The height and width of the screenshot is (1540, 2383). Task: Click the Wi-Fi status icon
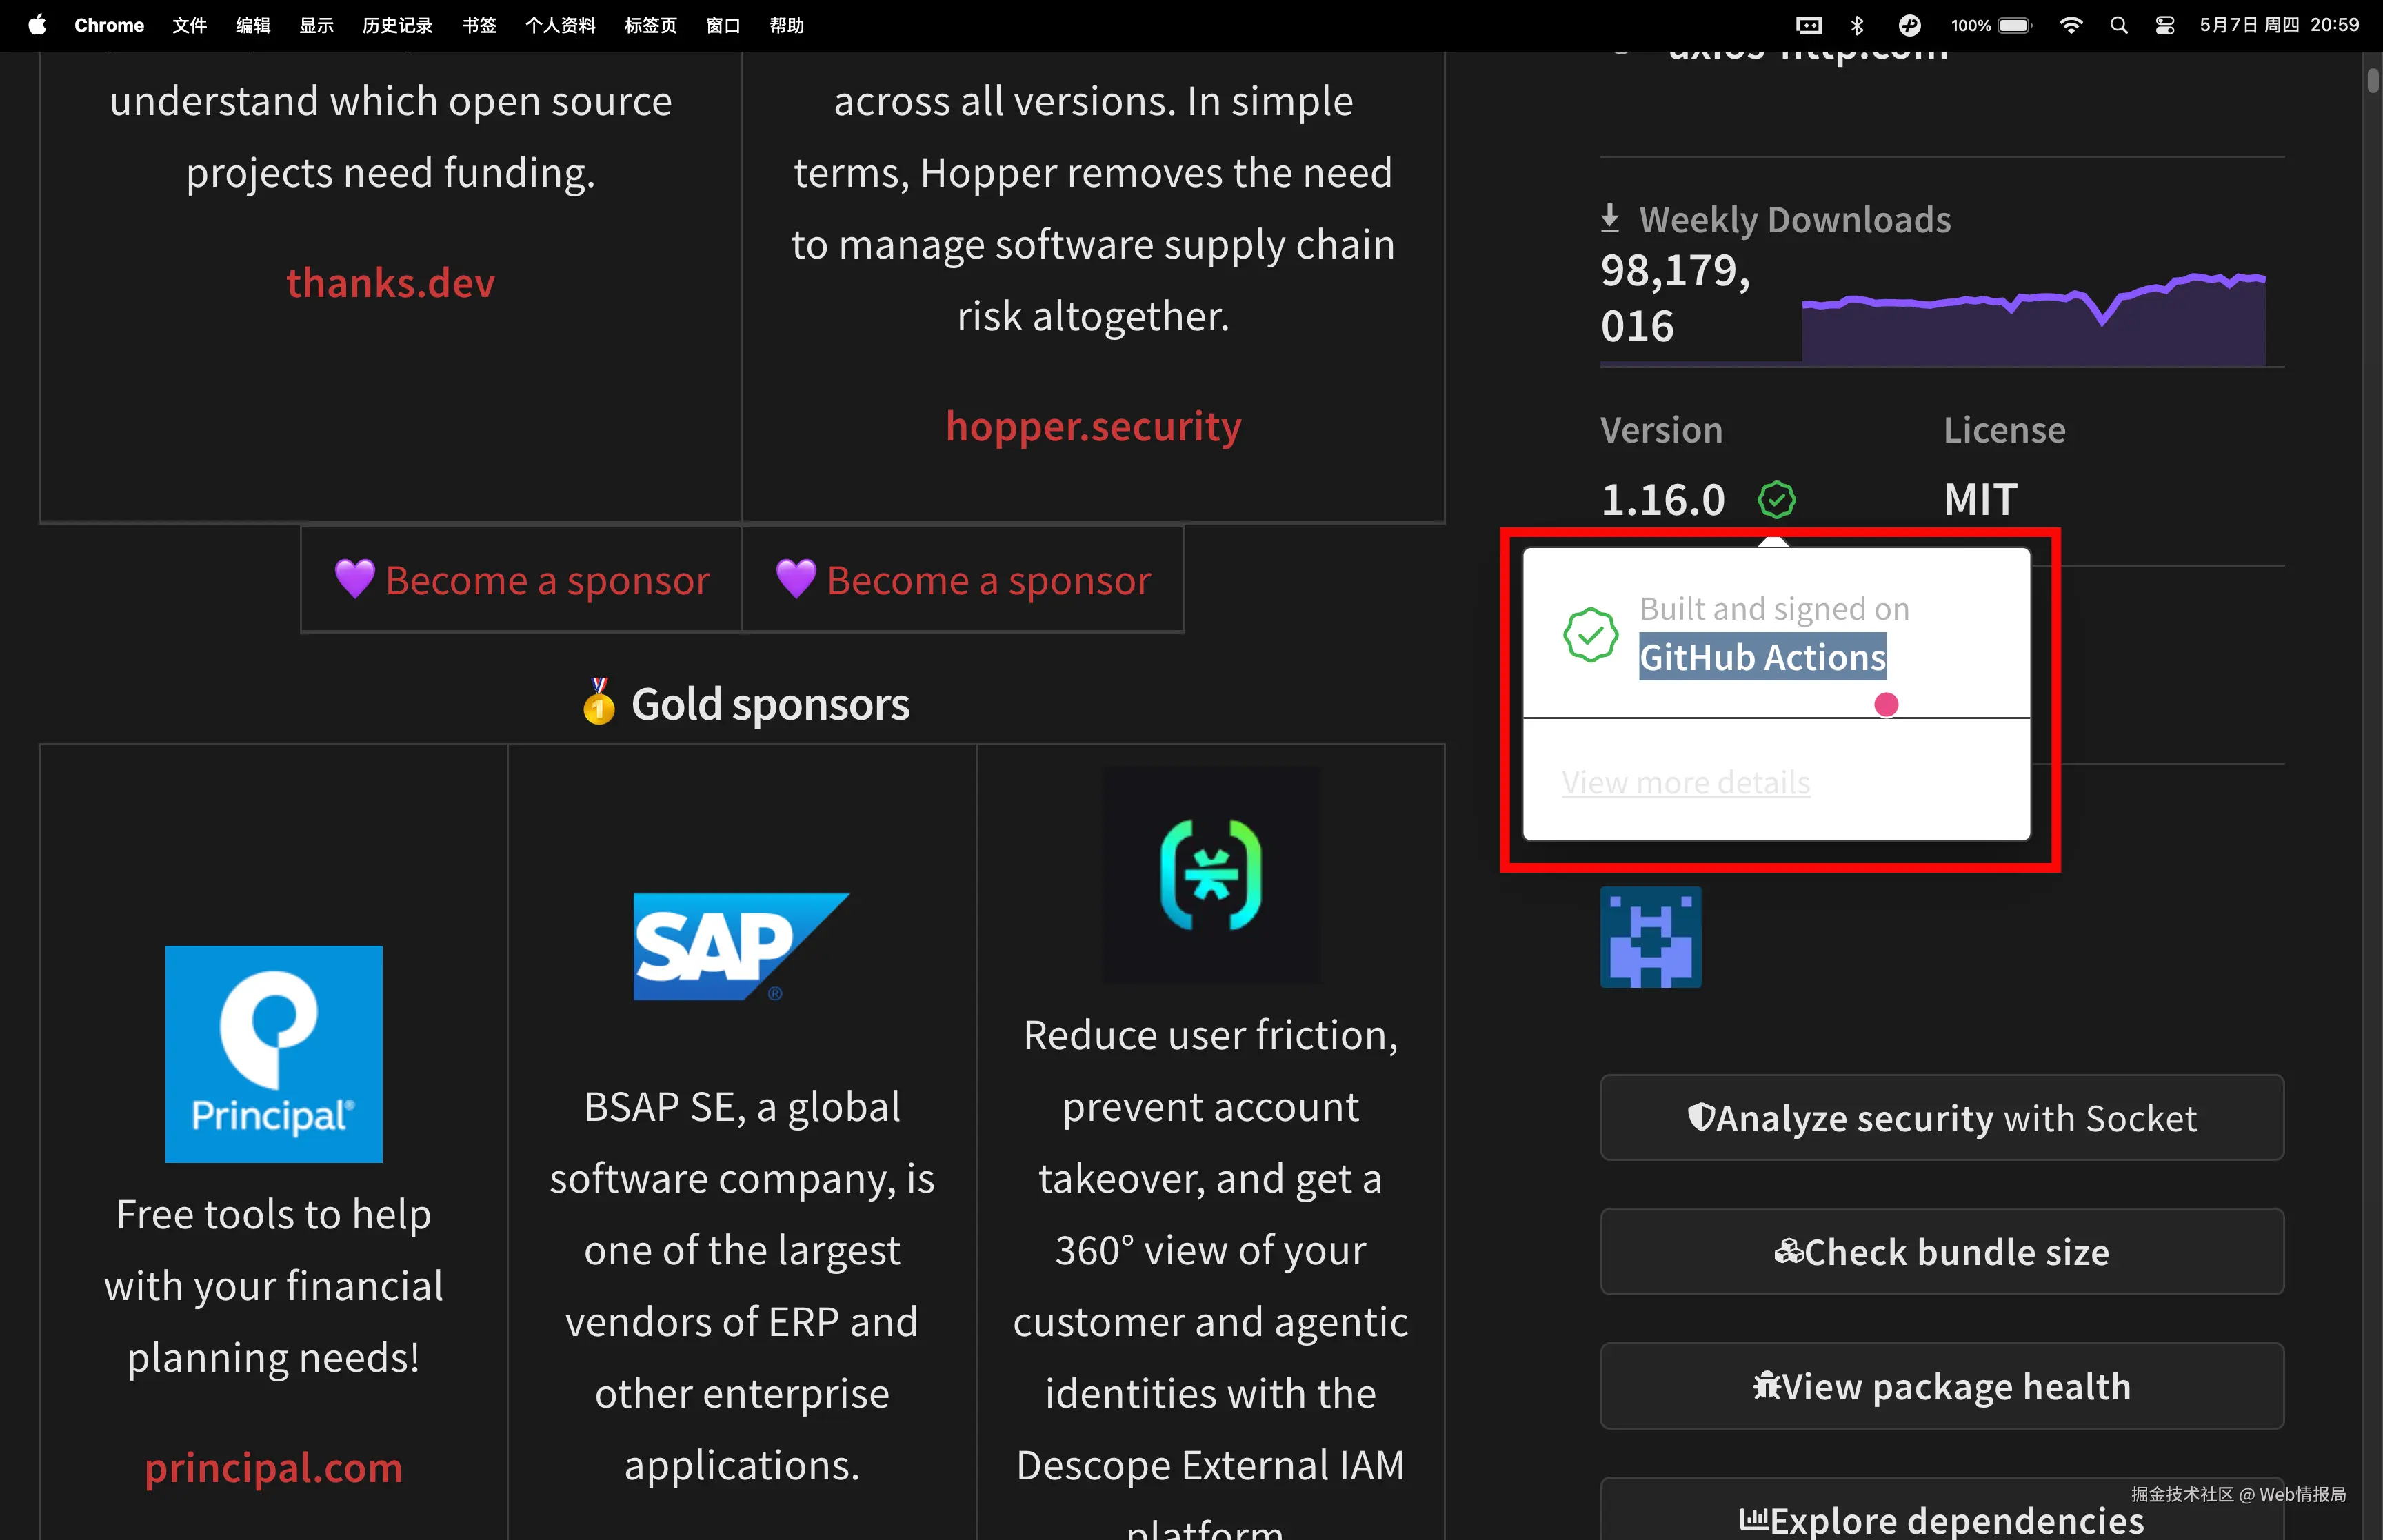pos(2071,25)
